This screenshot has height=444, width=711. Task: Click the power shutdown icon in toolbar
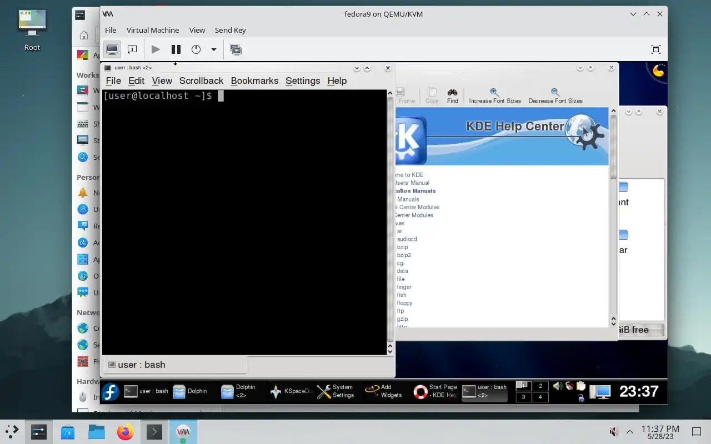coord(196,49)
